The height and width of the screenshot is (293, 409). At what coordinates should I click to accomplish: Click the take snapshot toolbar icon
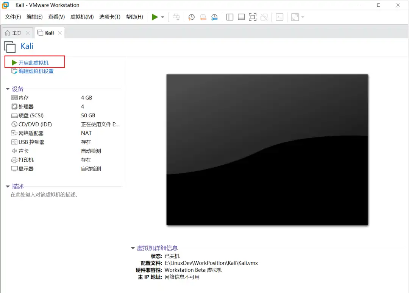[192, 17]
